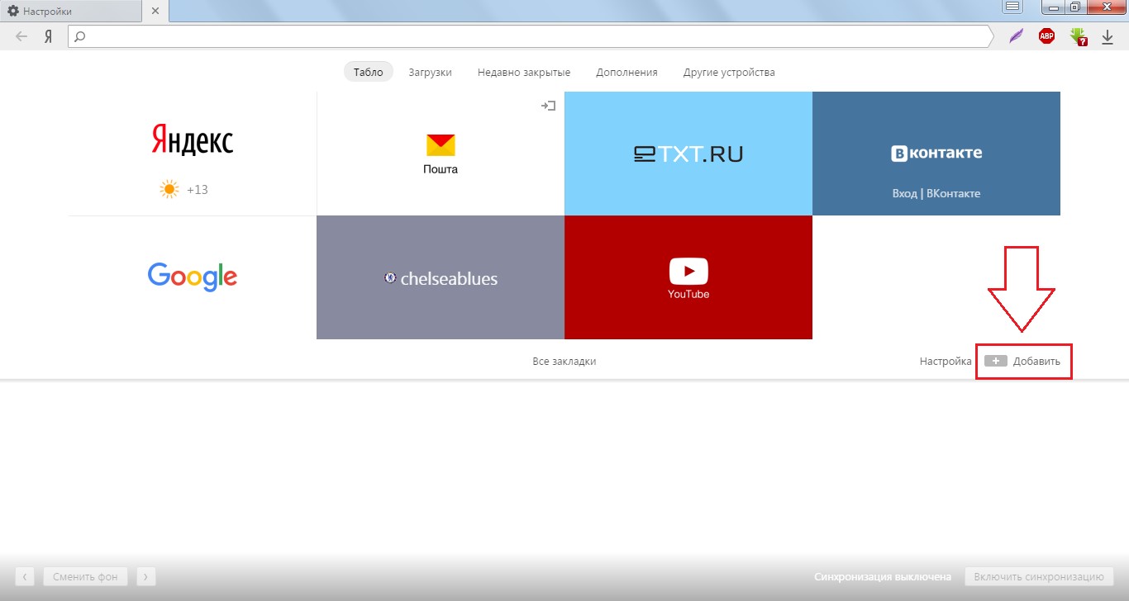Screen dimensions: 1129x601
Task: Click the Включить синхронизацию button
Action: click(1039, 577)
